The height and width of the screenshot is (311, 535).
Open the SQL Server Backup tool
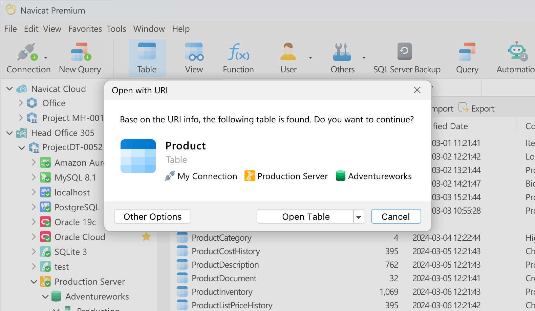pyautogui.click(x=405, y=52)
